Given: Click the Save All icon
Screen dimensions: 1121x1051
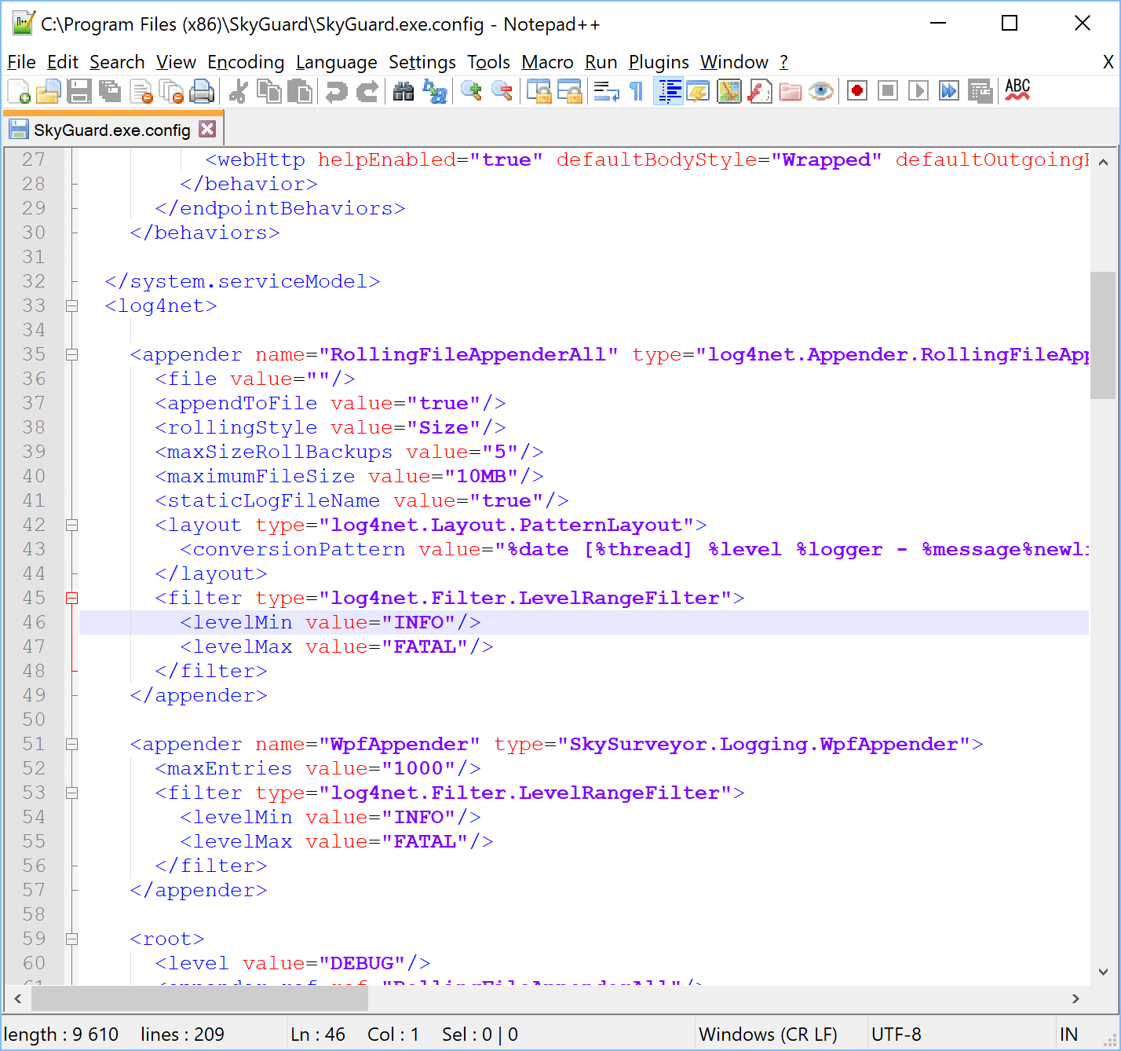Looking at the screenshot, I should point(109,92).
